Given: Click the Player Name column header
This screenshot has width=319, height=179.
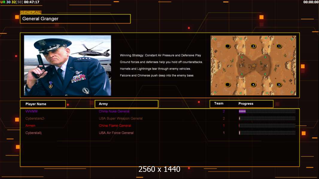Looking at the screenshot, I should tap(42, 104).
